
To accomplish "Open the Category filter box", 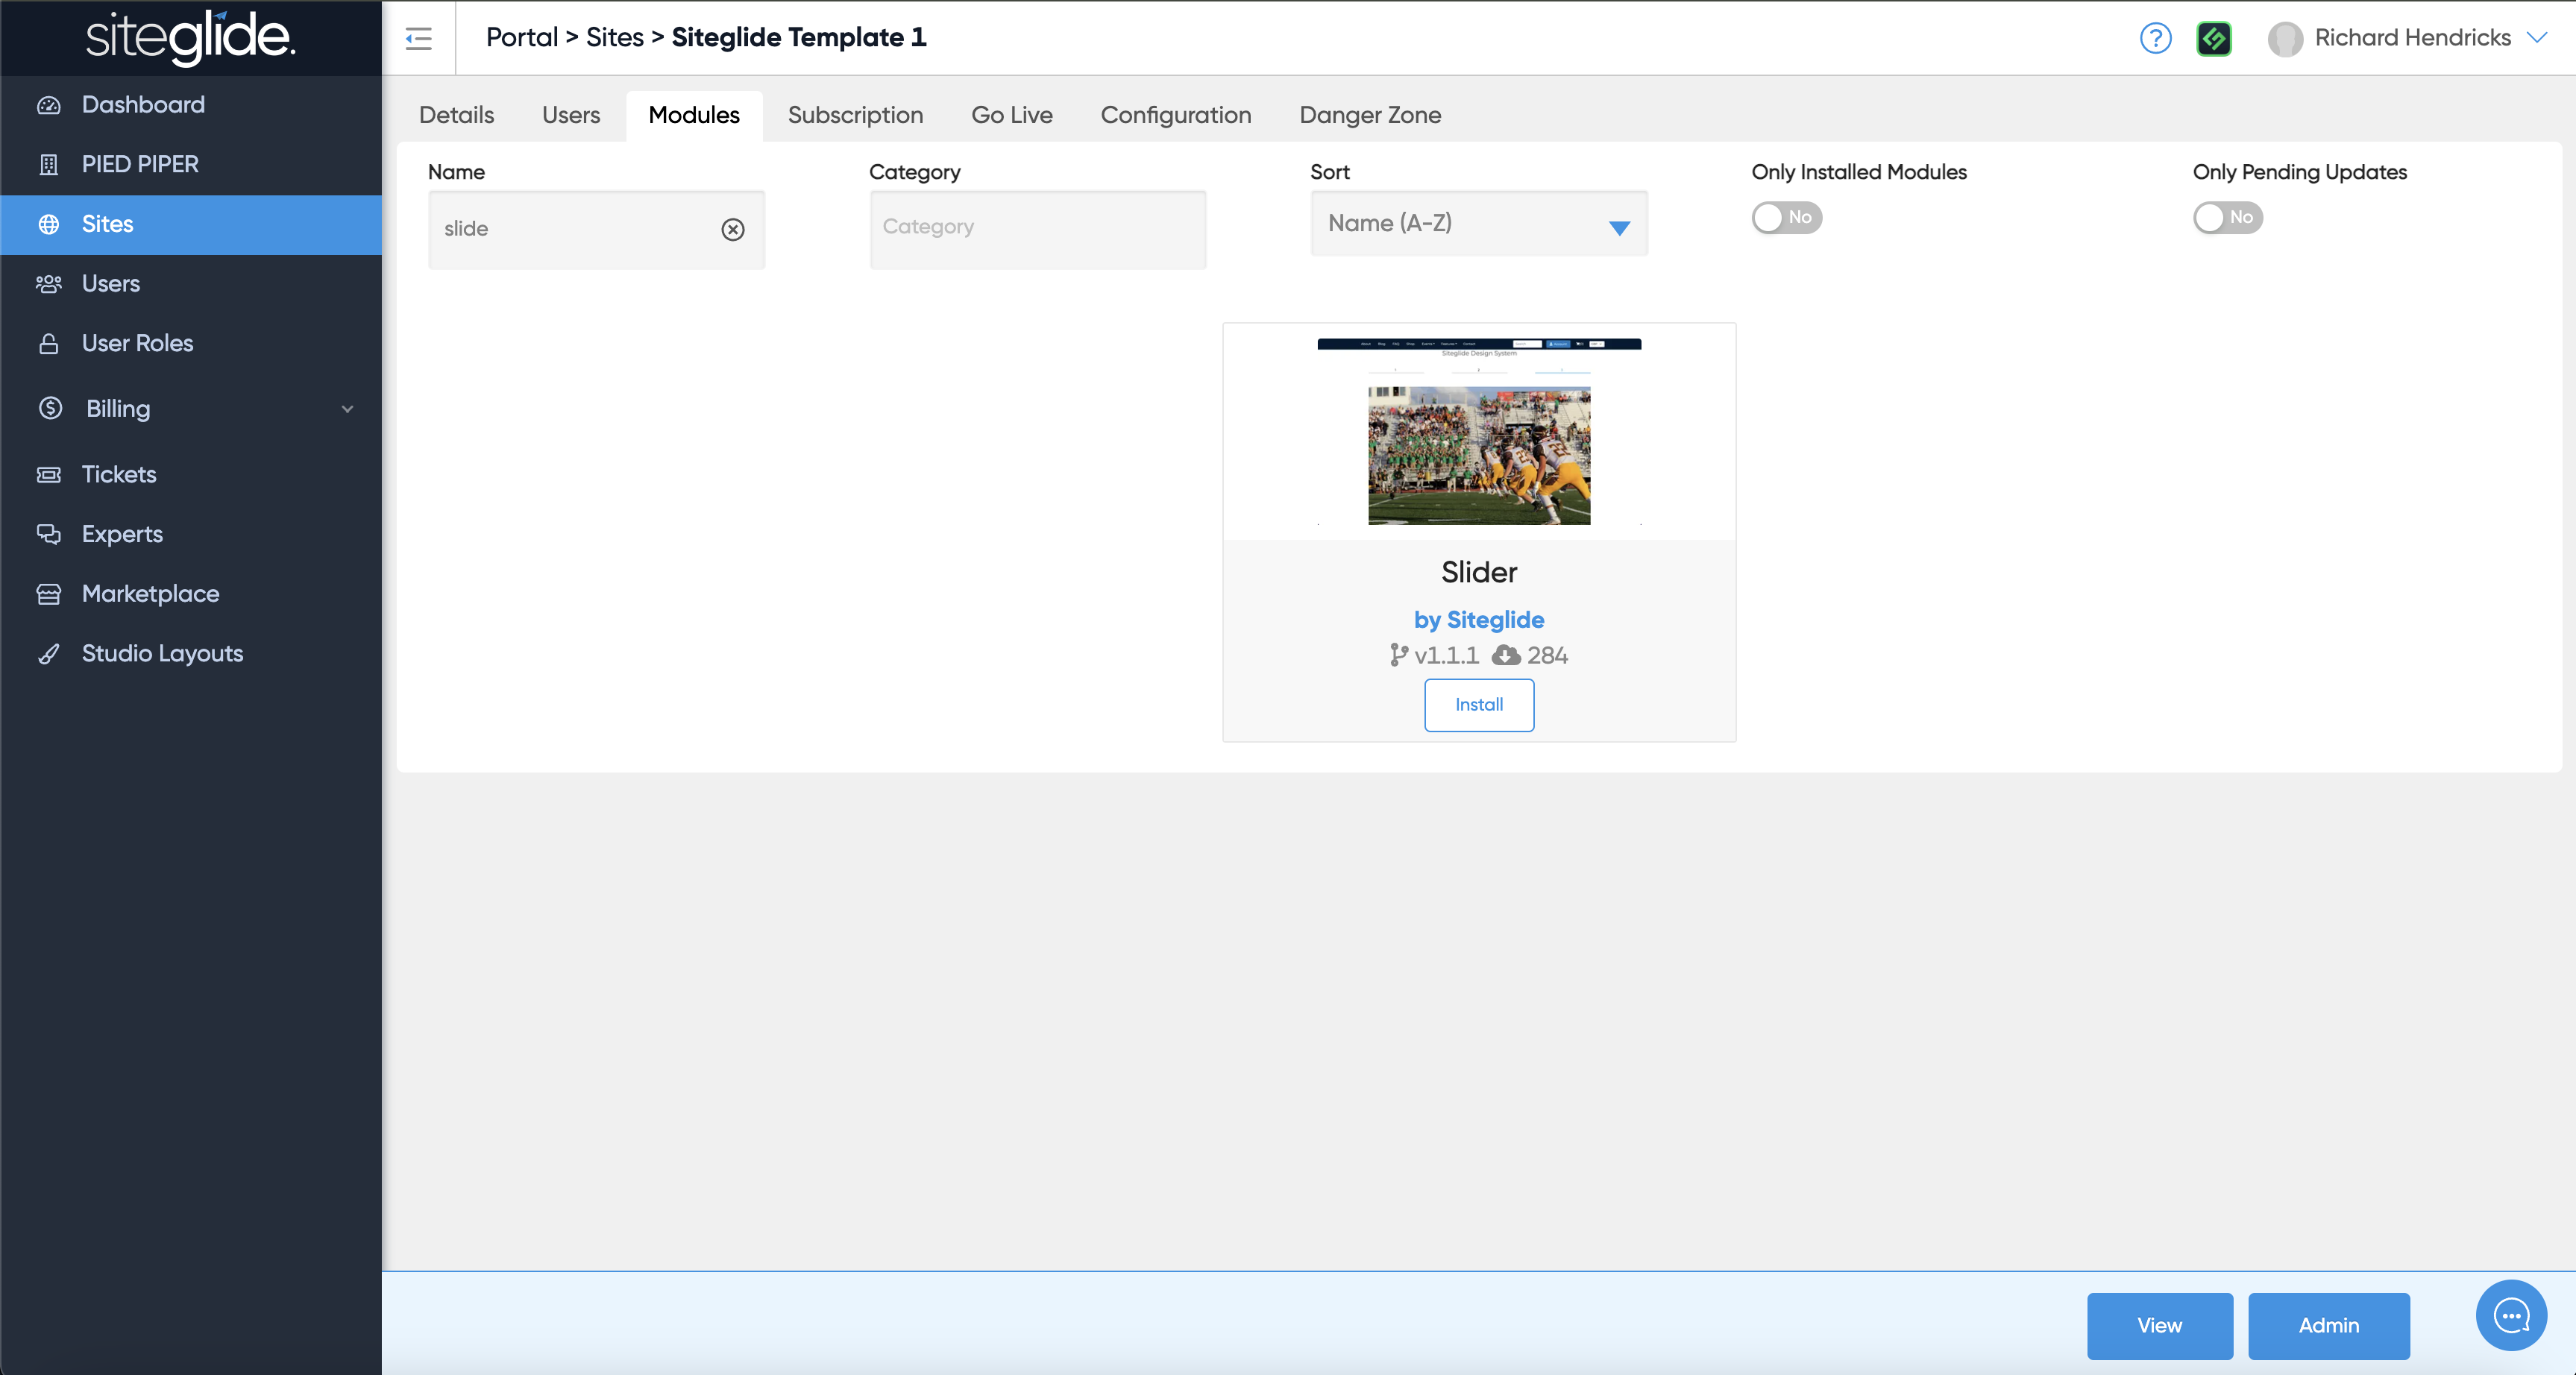I will (x=1037, y=227).
